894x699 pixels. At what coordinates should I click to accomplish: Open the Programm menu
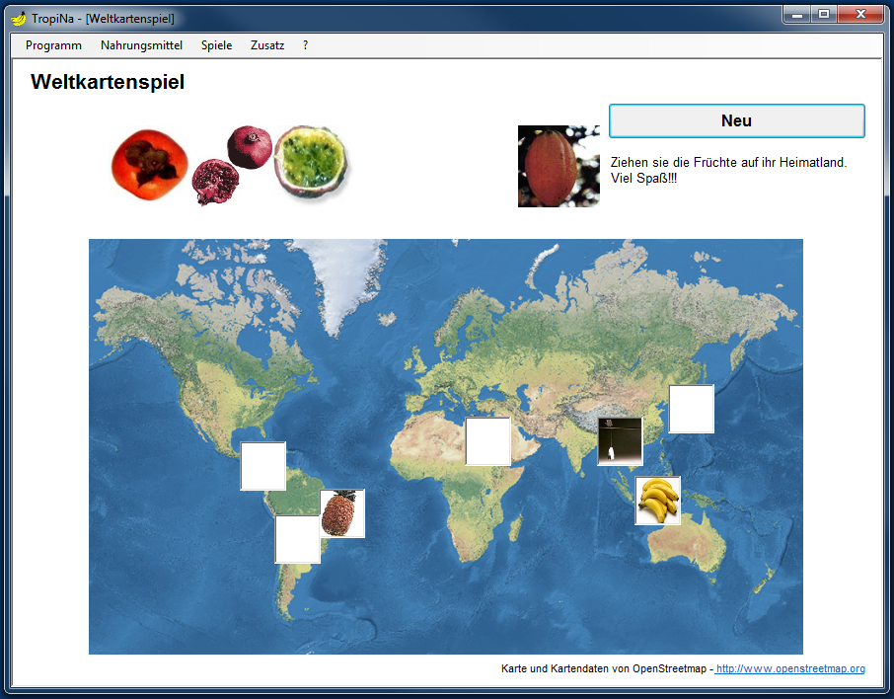click(x=53, y=45)
